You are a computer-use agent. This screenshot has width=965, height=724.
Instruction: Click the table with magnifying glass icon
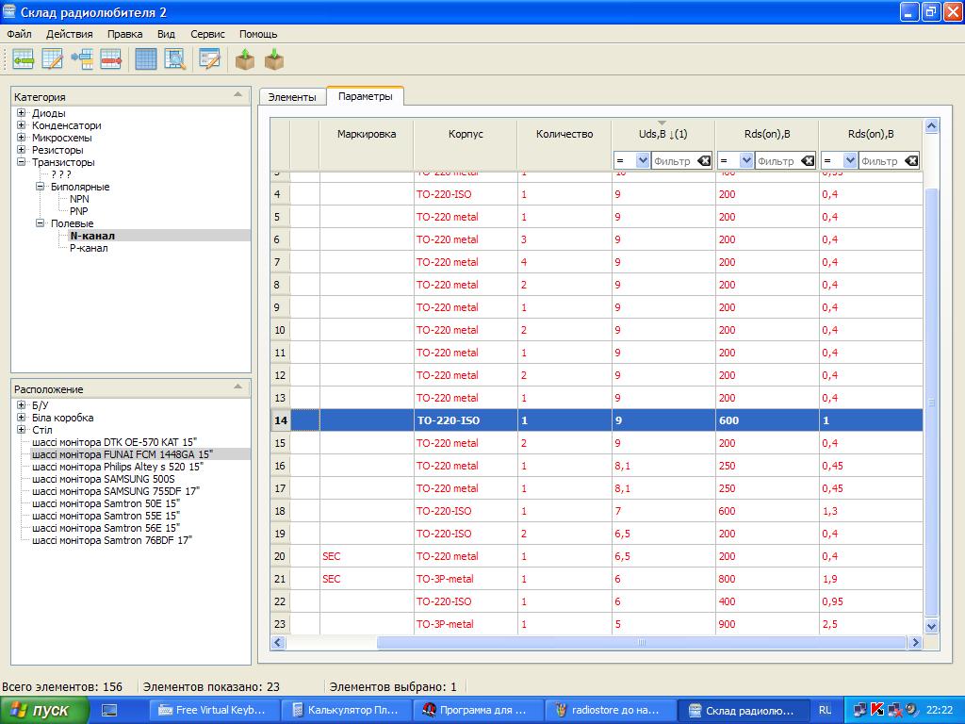pyautogui.click(x=175, y=59)
